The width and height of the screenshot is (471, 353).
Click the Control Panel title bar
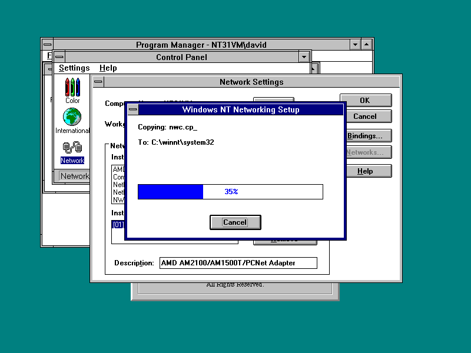click(x=181, y=56)
